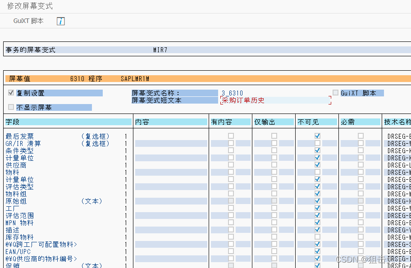
Task: Check 有内容 for the 库存物料 row
Action: click(231, 237)
